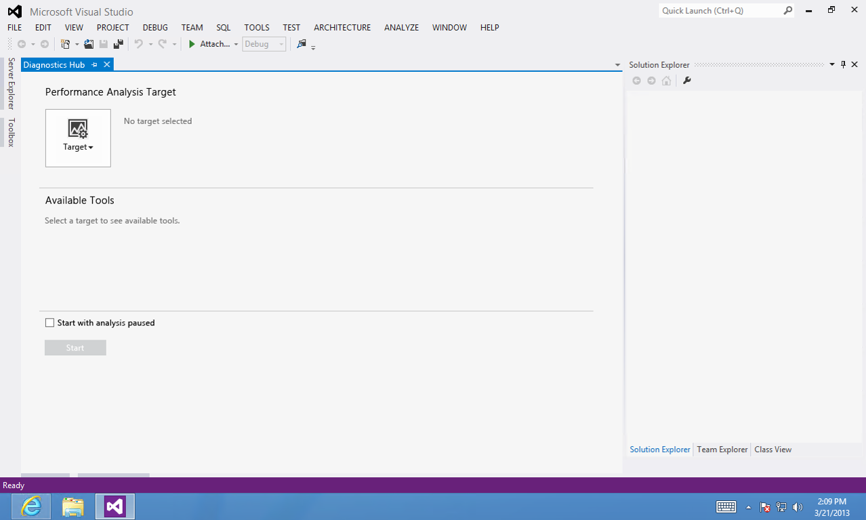Click the Target picture-gear icon
This screenshot has height=520, width=866.
tap(78, 129)
